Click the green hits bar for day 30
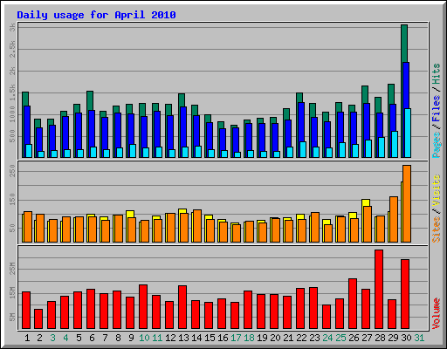This screenshot has height=349, width=447. pos(404,43)
